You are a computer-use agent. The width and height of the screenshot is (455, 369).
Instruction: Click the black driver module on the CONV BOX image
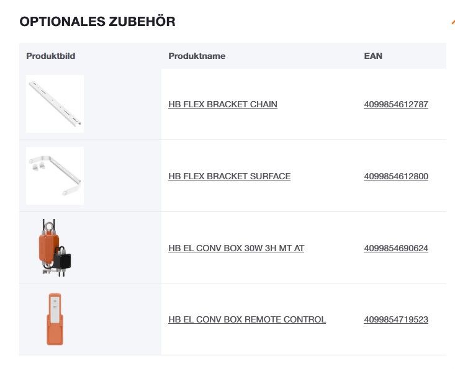point(66,257)
